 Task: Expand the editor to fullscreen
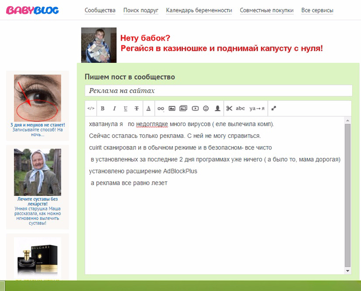274,108
